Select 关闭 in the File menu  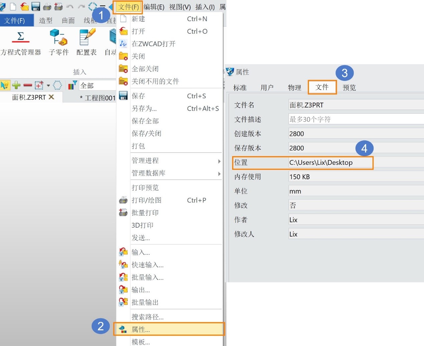click(170, 56)
